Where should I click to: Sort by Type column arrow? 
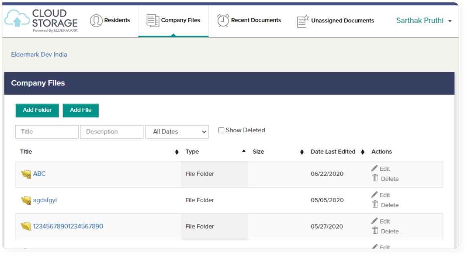(x=244, y=151)
